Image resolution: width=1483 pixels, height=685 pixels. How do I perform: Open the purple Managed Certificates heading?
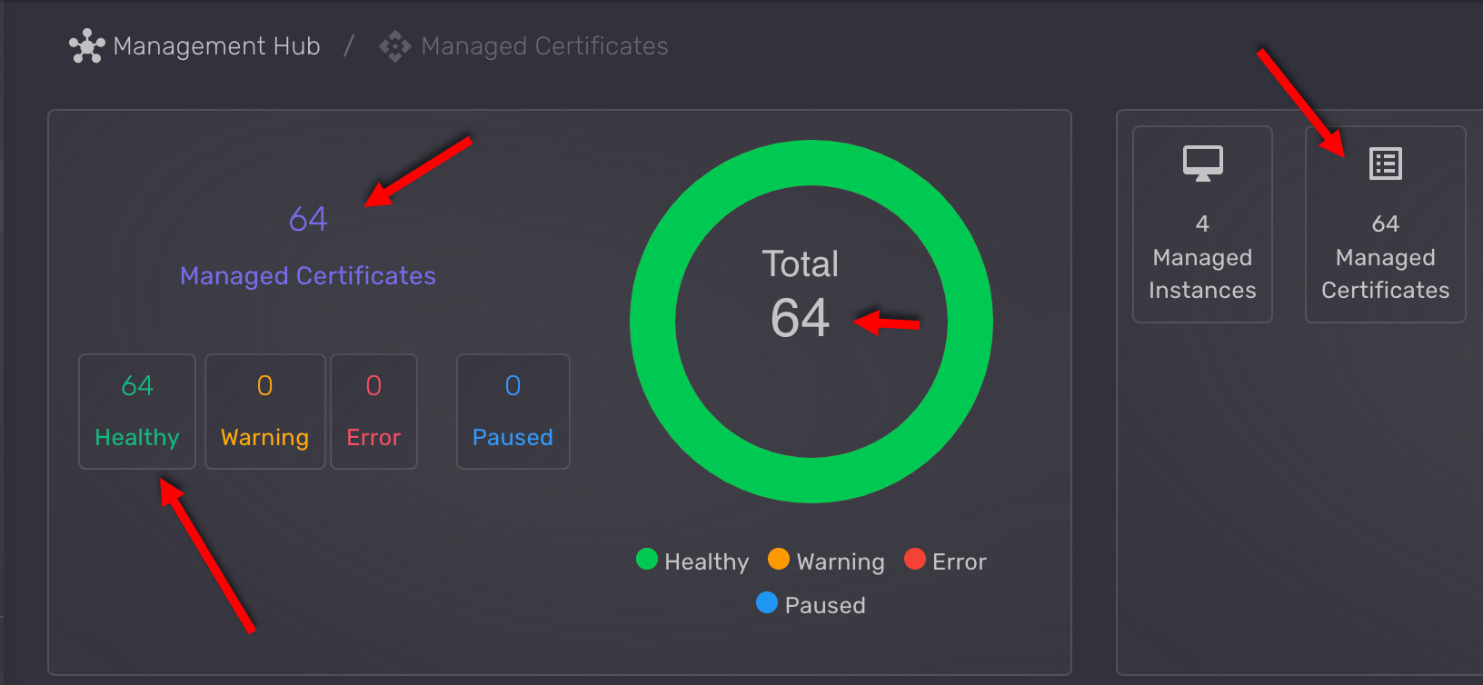pyautogui.click(x=307, y=276)
